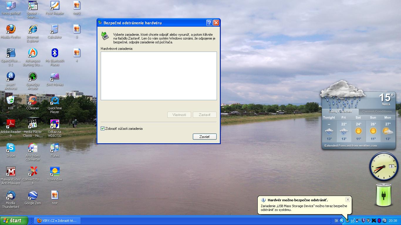Select the CCleaner desktop shortcut
The width and height of the screenshot is (401, 225).
tap(33, 100)
